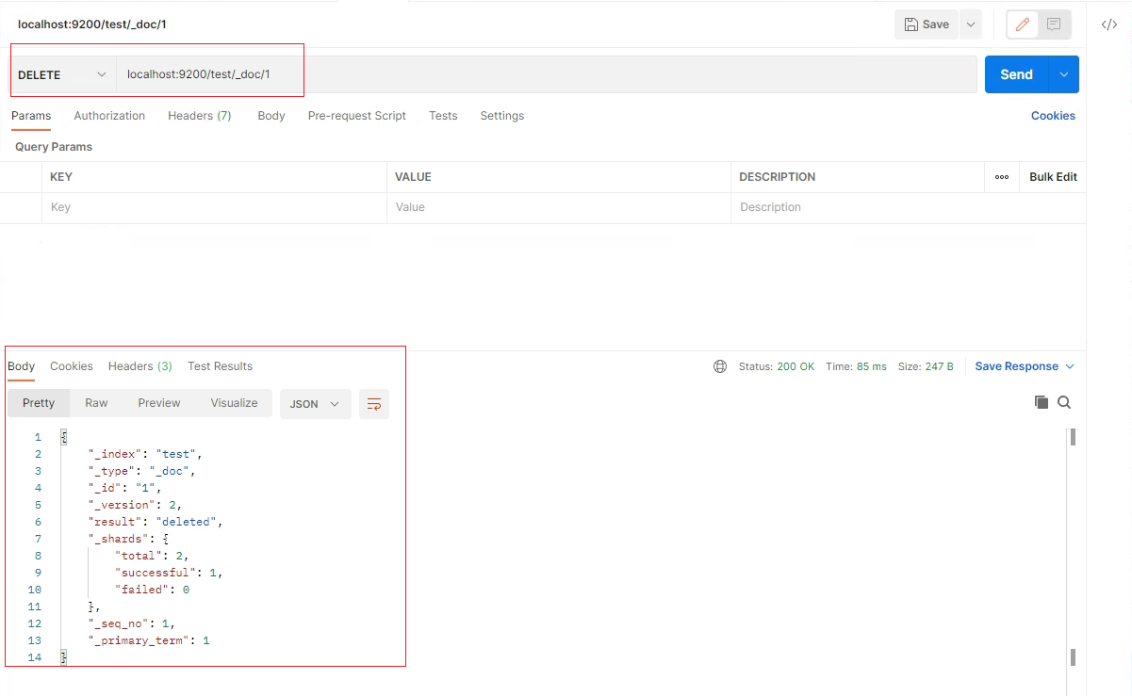Expand the Save button arrow
This screenshot has height=696, width=1132.
point(971,24)
